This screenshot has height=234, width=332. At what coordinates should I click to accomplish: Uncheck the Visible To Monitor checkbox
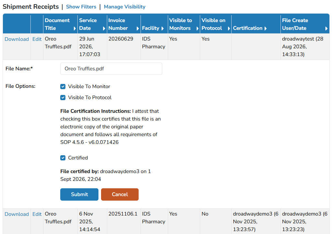(x=63, y=87)
